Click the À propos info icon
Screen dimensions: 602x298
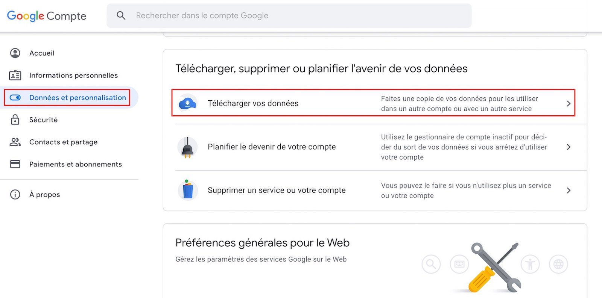point(15,194)
